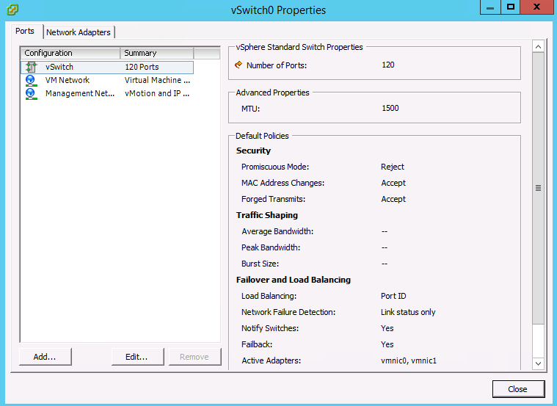Sort by the Configuration column header
This screenshot has height=406, width=557.
click(x=70, y=53)
